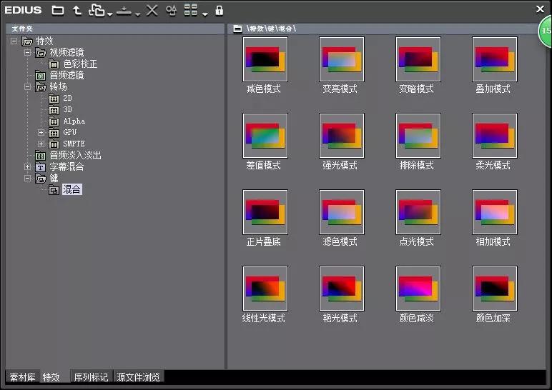Select the 叠加模式 blend effect thumbnail
This screenshot has width=552, height=390.
pos(494,59)
